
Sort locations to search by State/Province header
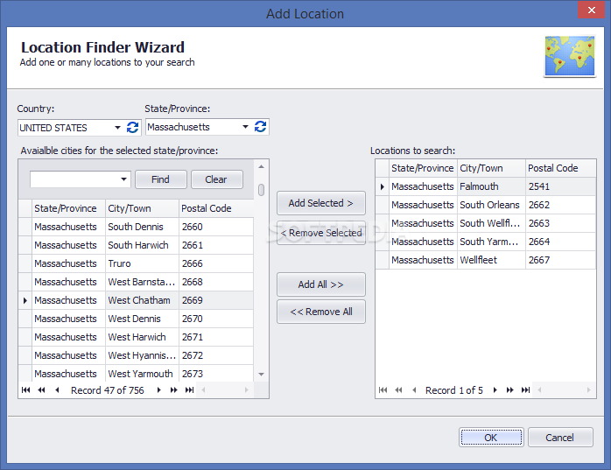click(x=423, y=168)
